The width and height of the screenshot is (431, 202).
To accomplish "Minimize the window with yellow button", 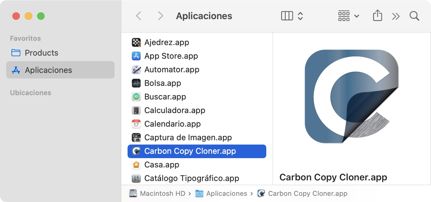I will coord(28,16).
